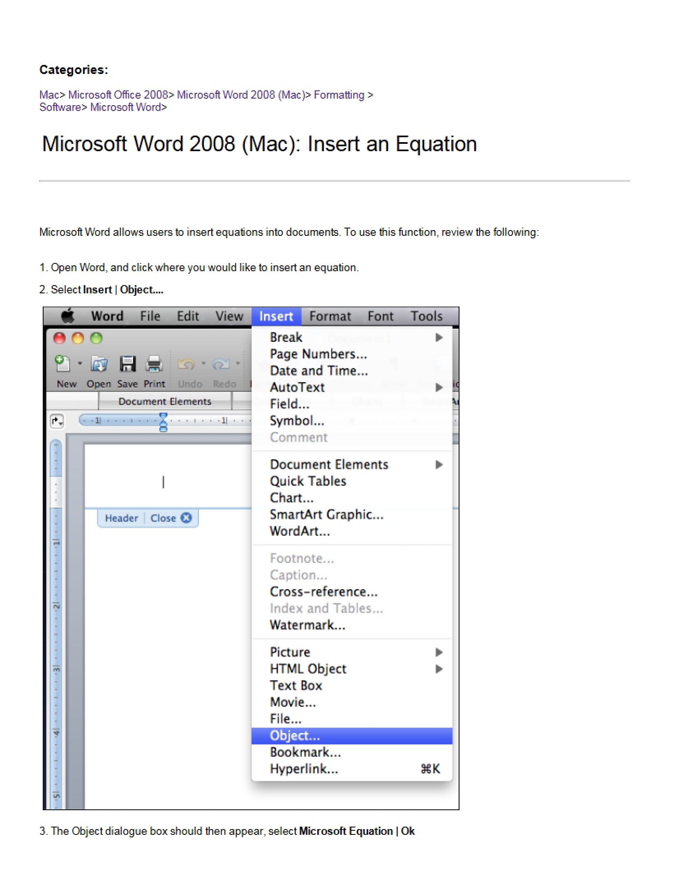The width and height of the screenshot is (674, 871).
Task: Expand the Document Elements submenu in Insert menu
Action: (x=439, y=464)
